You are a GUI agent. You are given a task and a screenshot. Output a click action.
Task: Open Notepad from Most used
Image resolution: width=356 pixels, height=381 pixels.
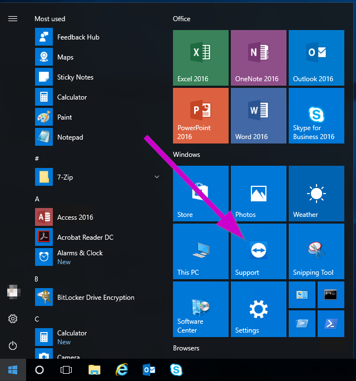point(97,137)
